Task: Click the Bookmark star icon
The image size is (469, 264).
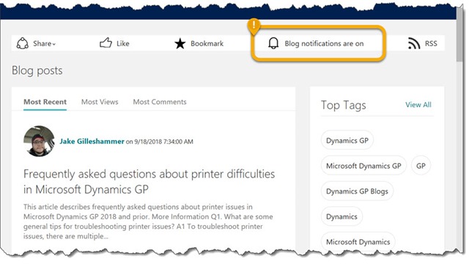Action: point(180,44)
